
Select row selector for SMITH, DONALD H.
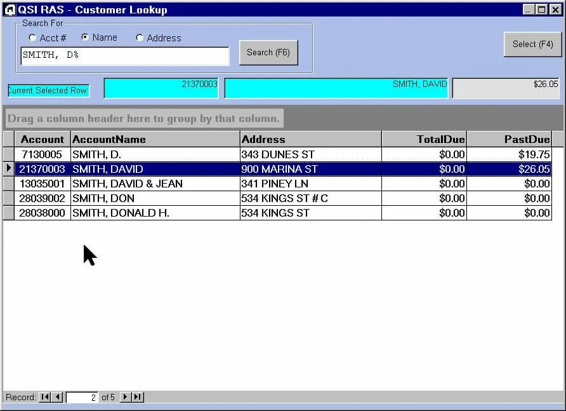9,213
